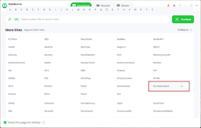The width and height of the screenshot is (201, 128).
Task: Open the RUTV site
Action: point(47,94)
